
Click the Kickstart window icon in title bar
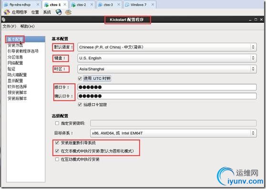[3, 20]
